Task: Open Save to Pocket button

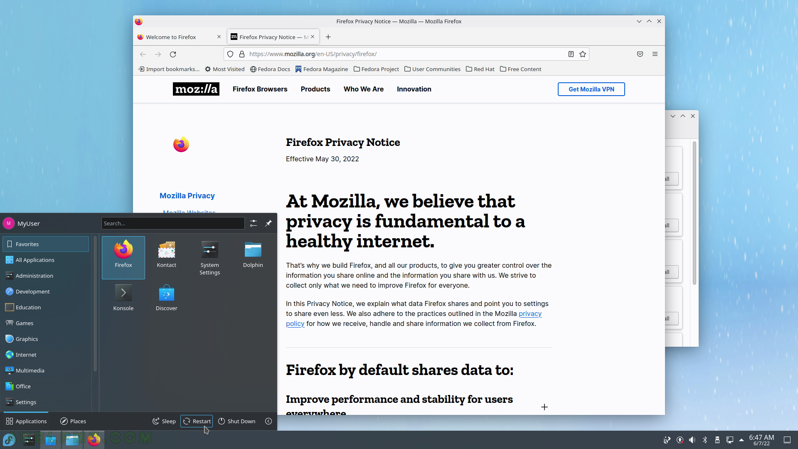Action: [640, 54]
